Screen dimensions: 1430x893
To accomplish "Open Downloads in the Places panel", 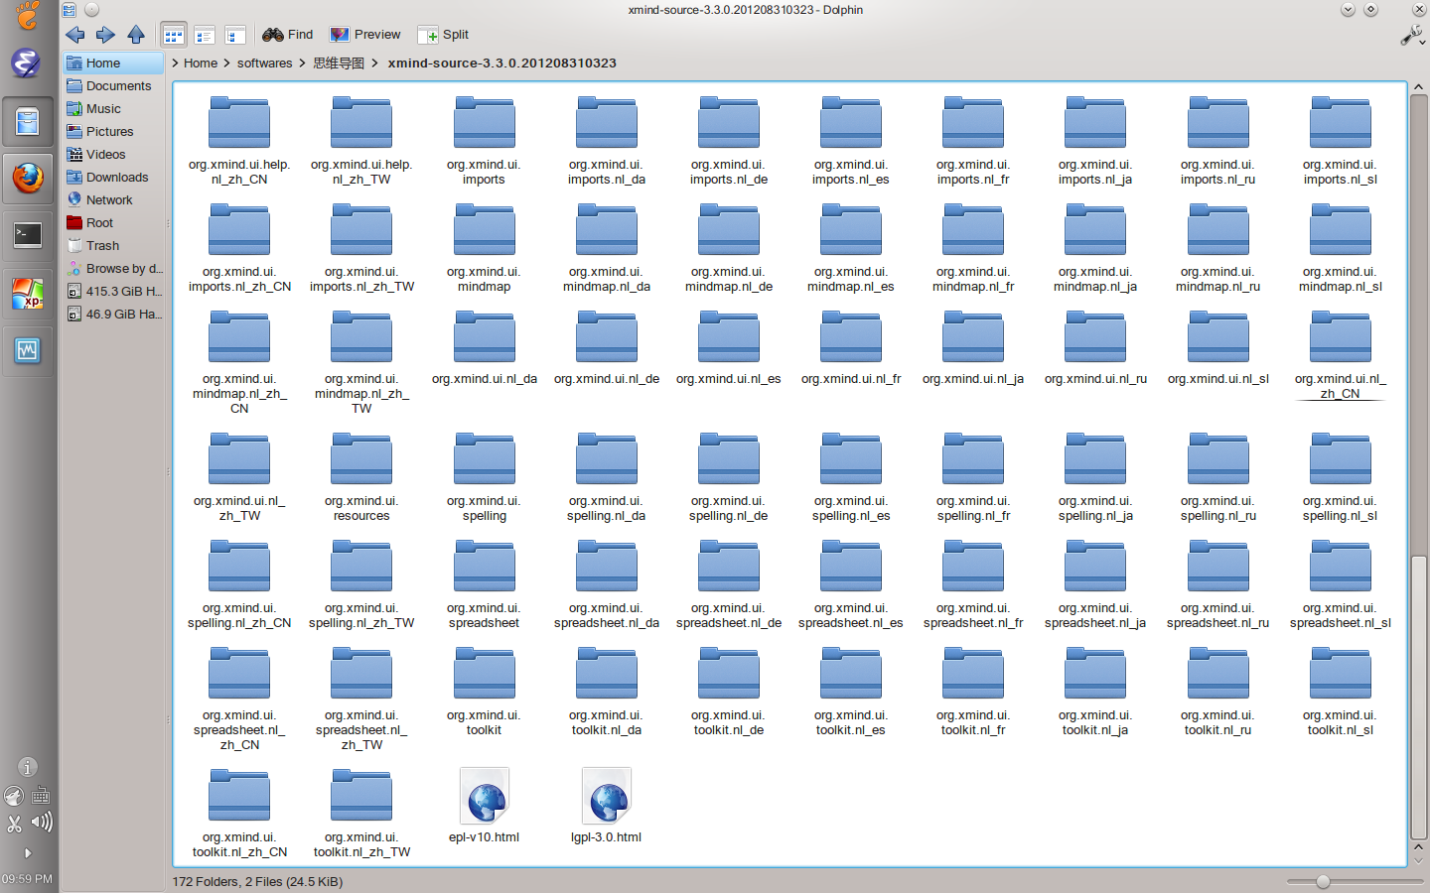I will (113, 177).
